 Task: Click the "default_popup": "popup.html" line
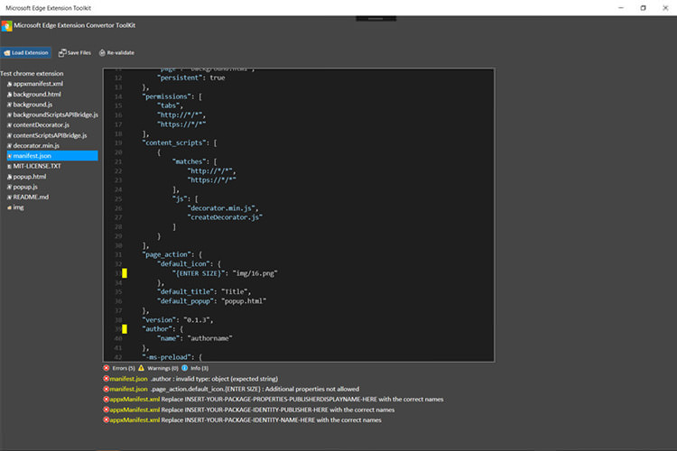(x=211, y=301)
